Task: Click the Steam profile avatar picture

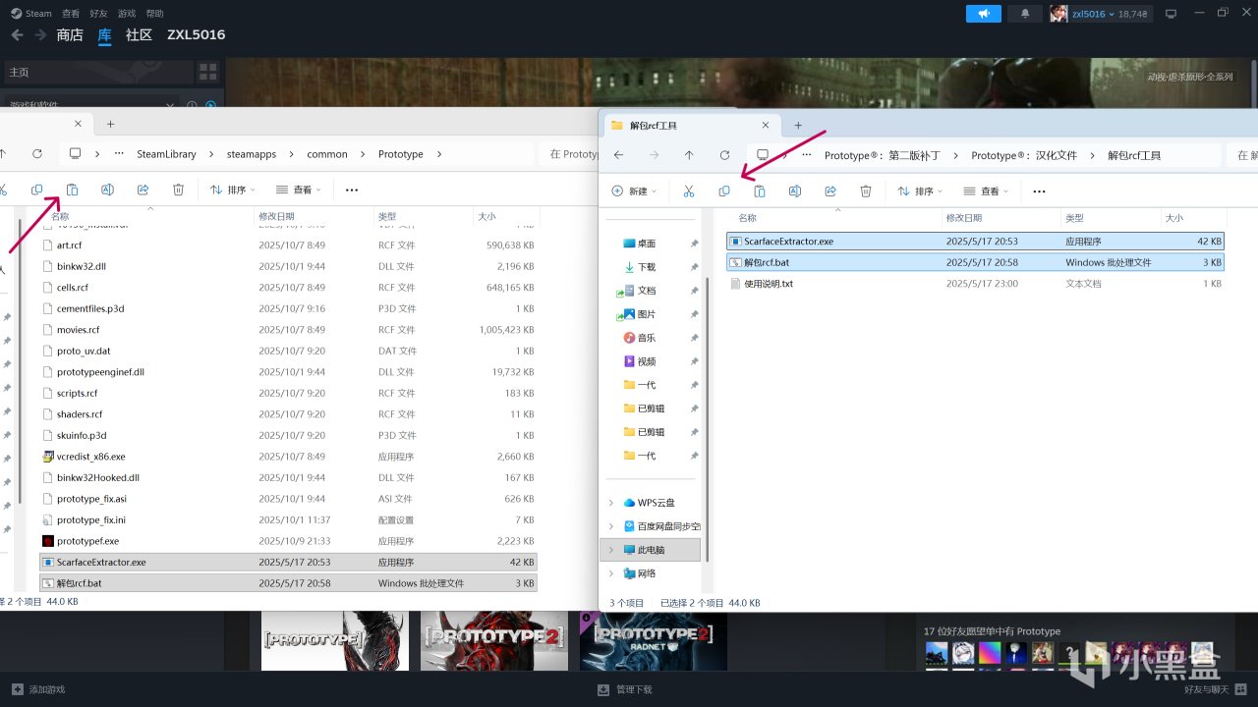Action: (1058, 14)
